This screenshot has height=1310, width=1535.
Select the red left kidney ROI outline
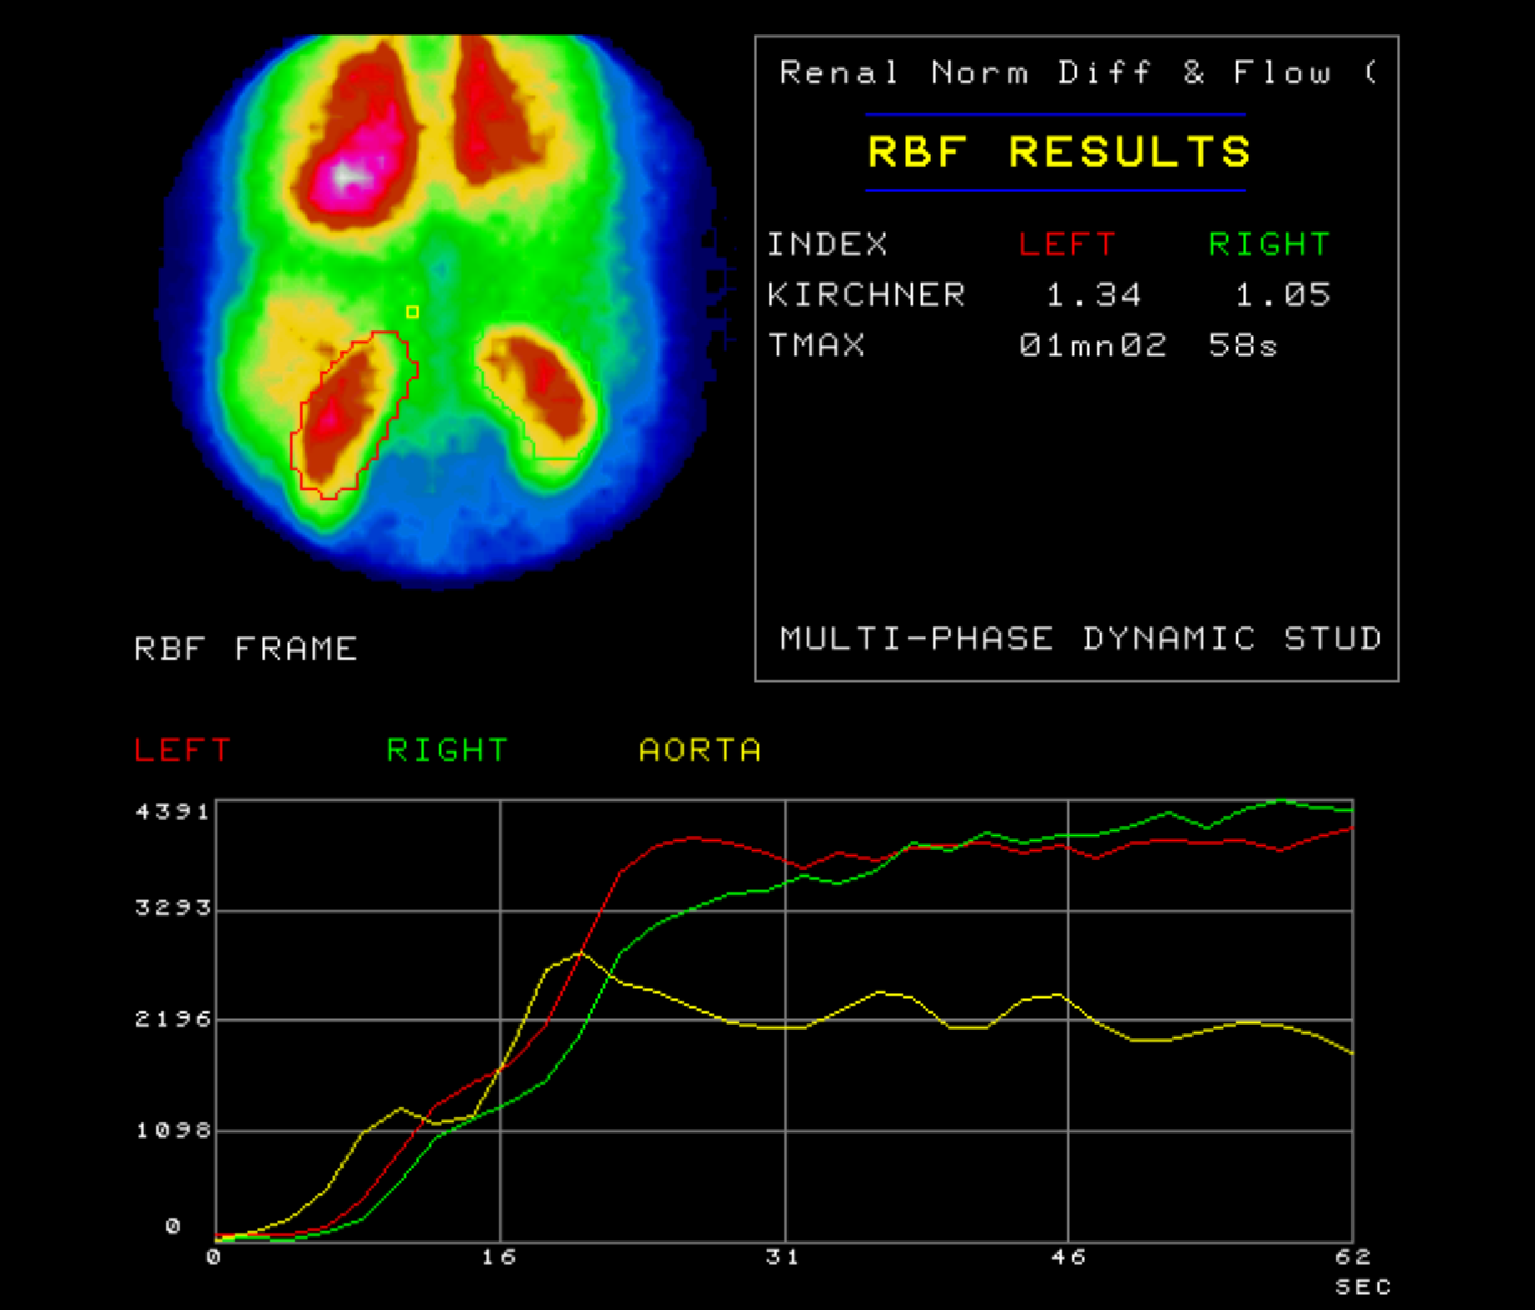pos(354,415)
